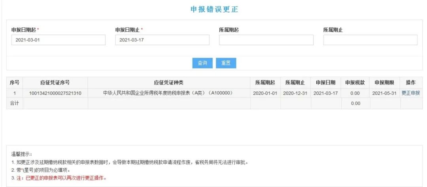Click the 2020-12-31 period end cell
The image size is (427, 187).
295,93
